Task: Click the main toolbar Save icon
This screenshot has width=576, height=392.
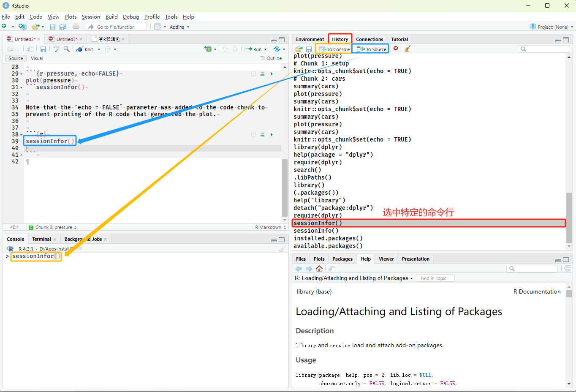Action: 52,27
